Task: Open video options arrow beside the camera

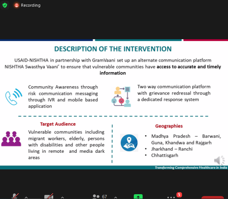Action: click(x=62, y=198)
